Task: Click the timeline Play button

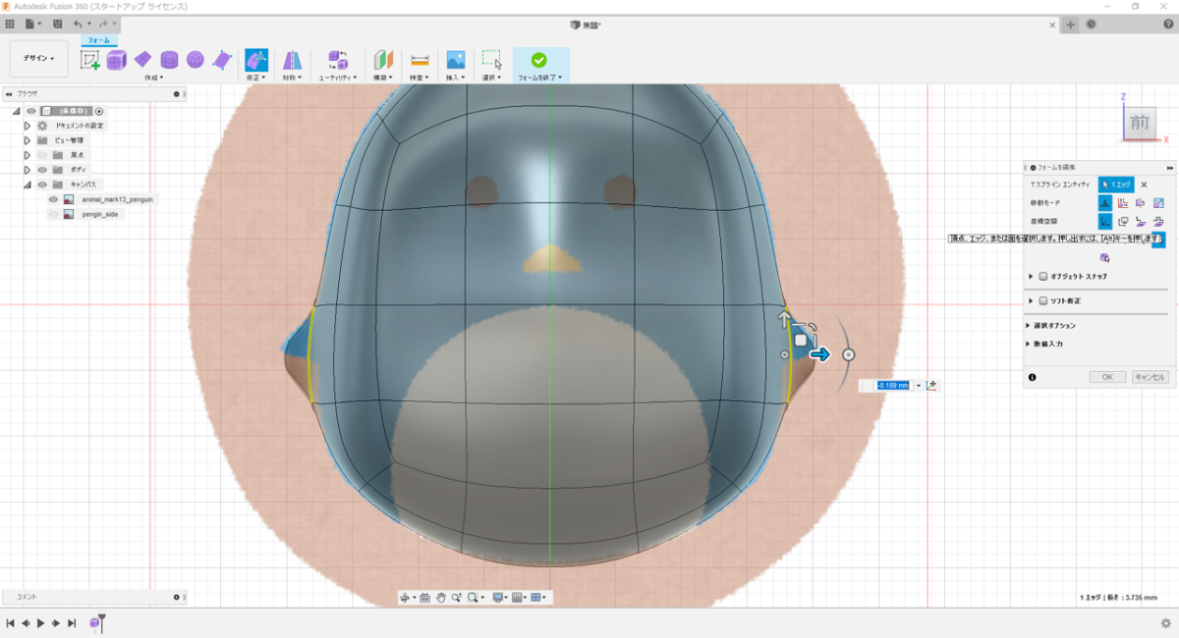Action: pos(41,623)
